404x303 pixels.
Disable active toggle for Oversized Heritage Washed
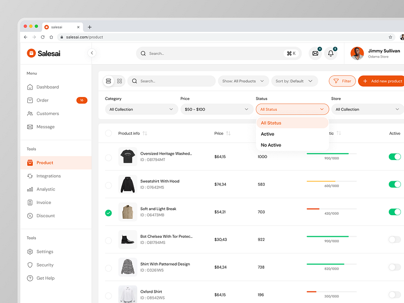tap(395, 157)
